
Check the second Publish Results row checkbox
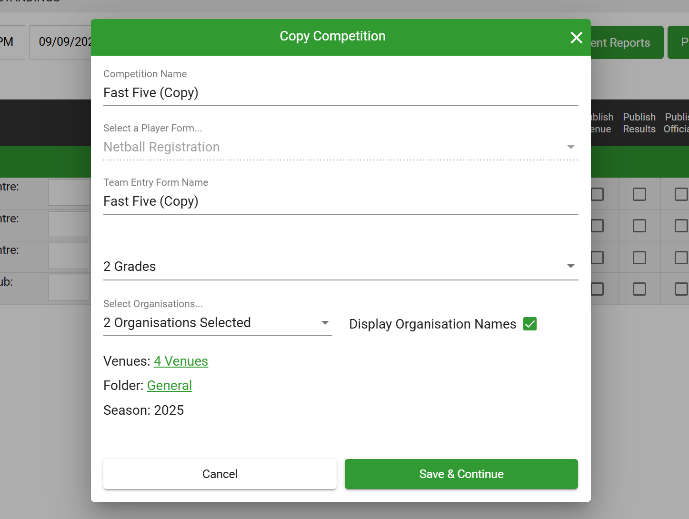(639, 225)
